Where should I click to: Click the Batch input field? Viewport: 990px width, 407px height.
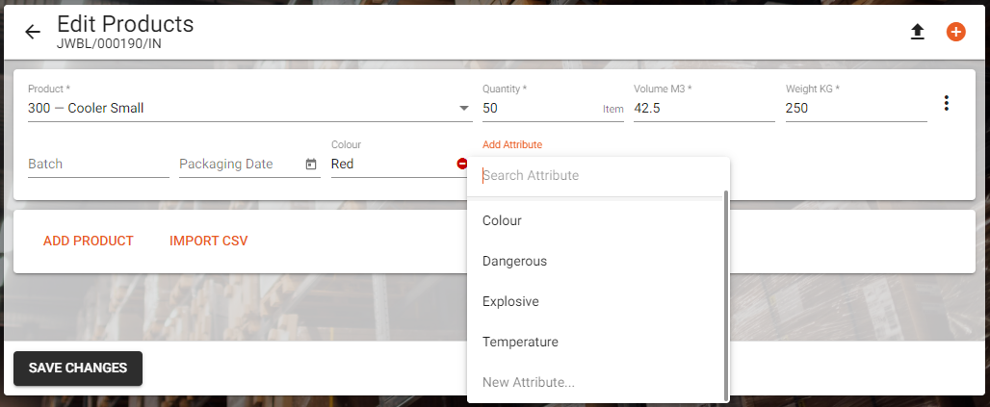pos(98,165)
